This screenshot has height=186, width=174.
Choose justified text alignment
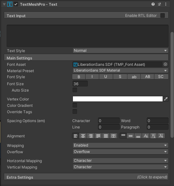coord(98,136)
